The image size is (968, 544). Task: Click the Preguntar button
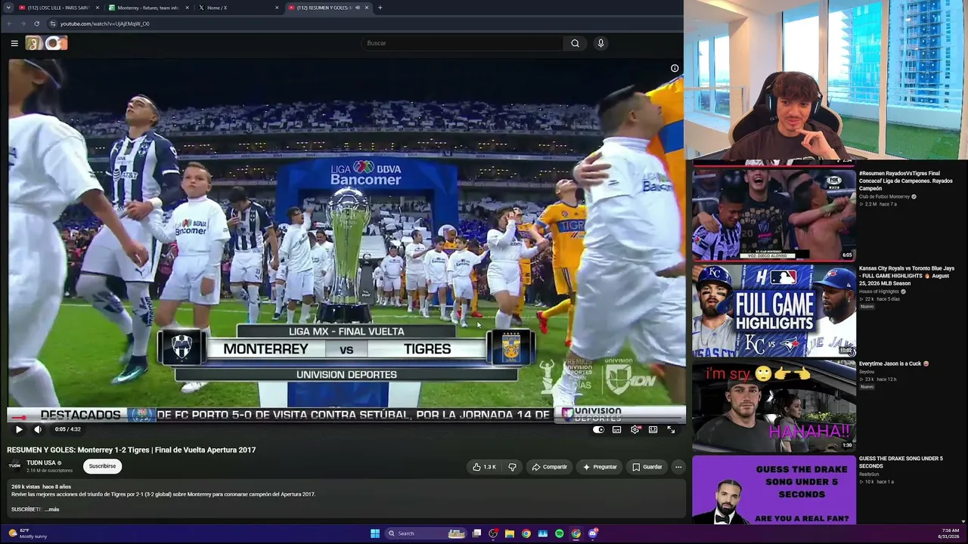click(600, 467)
